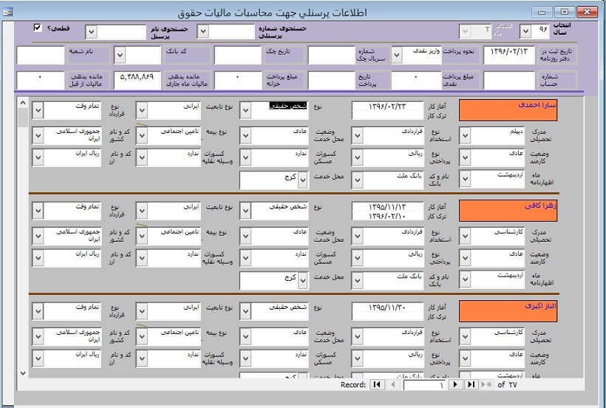Create new record with asterisk button
This screenshot has width=606, height=408.
coord(487,384)
